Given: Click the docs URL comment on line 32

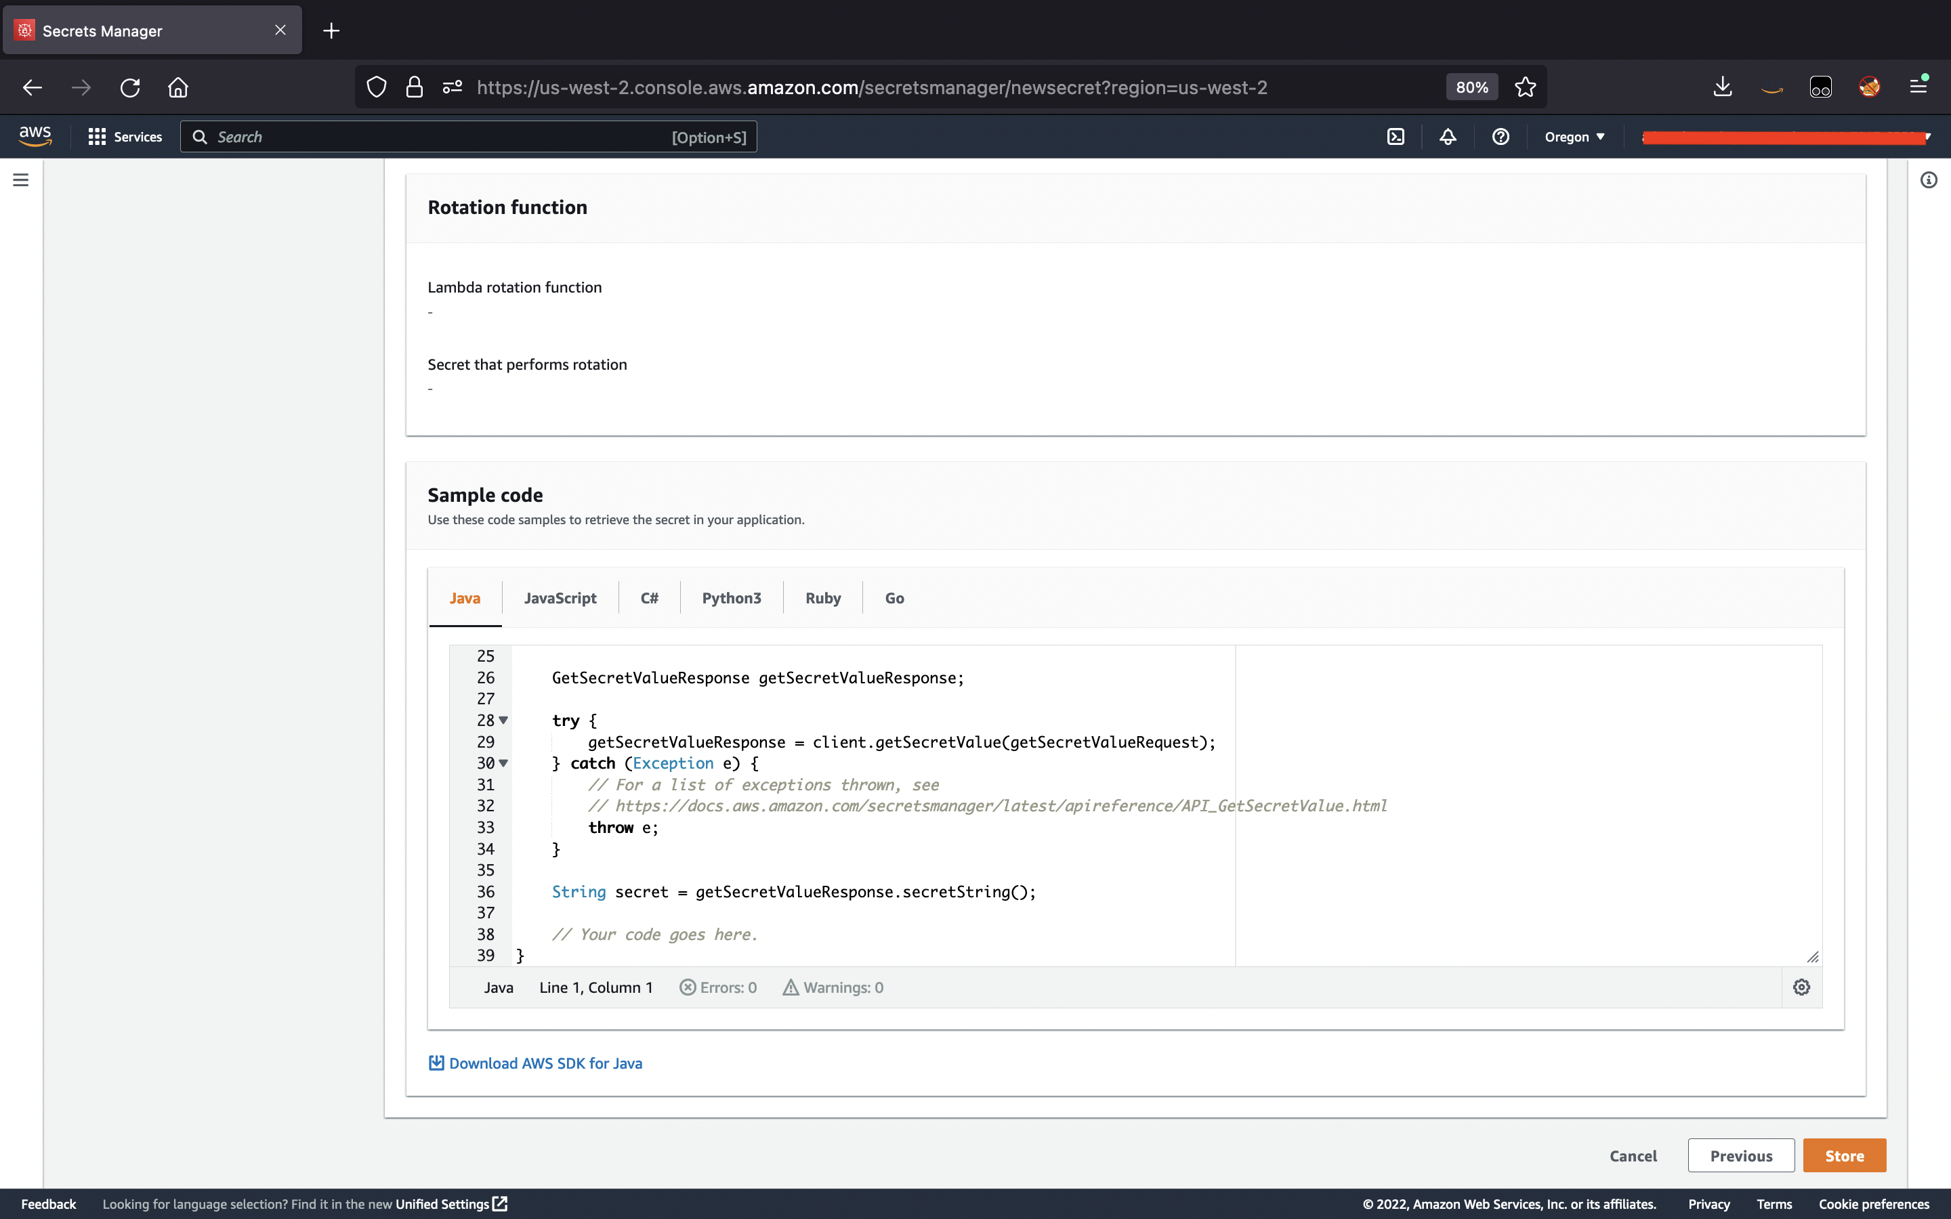Looking at the screenshot, I should coord(988,805).
